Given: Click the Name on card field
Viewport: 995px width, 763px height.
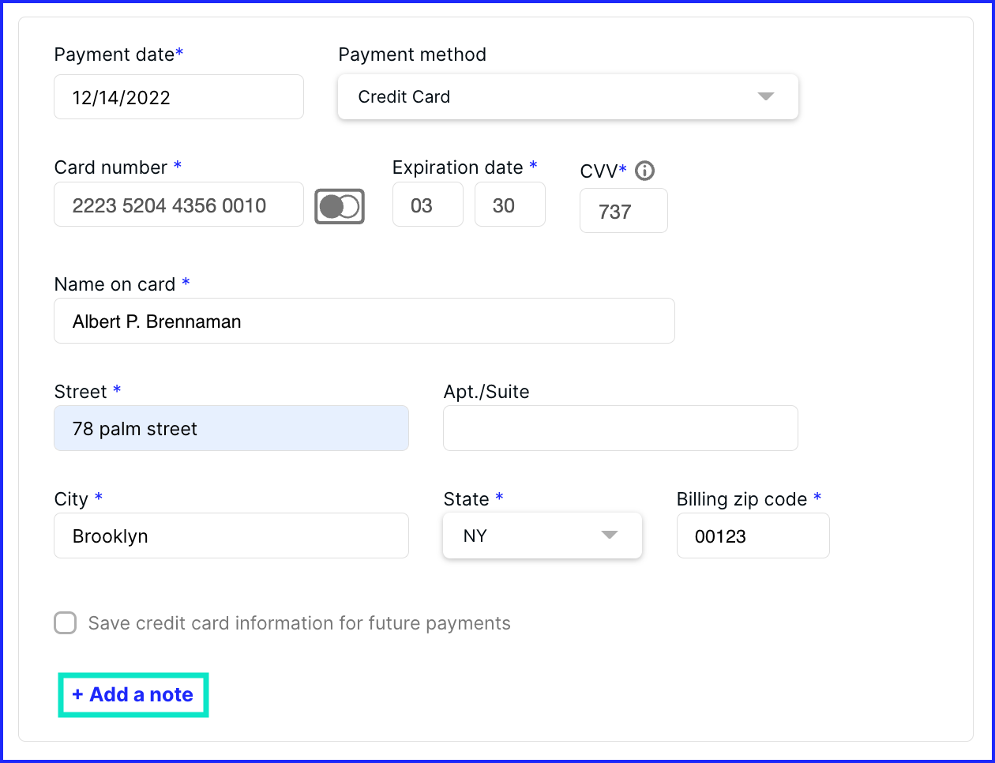Looking at the screenshot, I should coord(364,321).
